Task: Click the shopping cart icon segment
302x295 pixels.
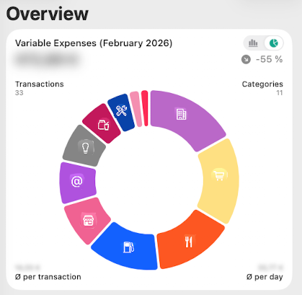Action: [x=219, y=175]
